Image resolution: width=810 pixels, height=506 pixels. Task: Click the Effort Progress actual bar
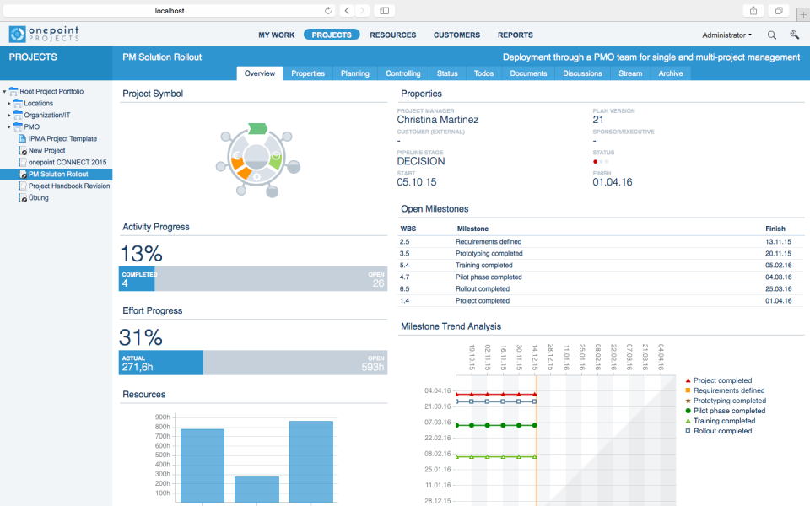[160, 363]
